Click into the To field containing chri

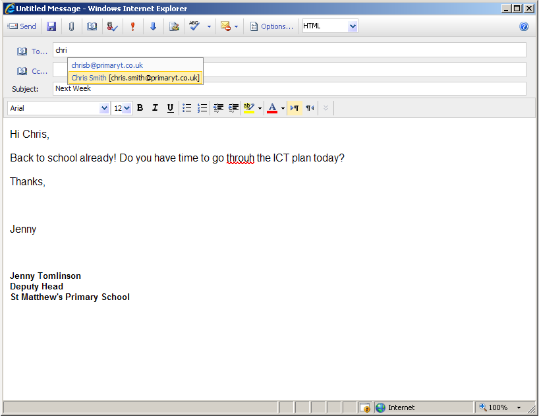coord(289,50)
